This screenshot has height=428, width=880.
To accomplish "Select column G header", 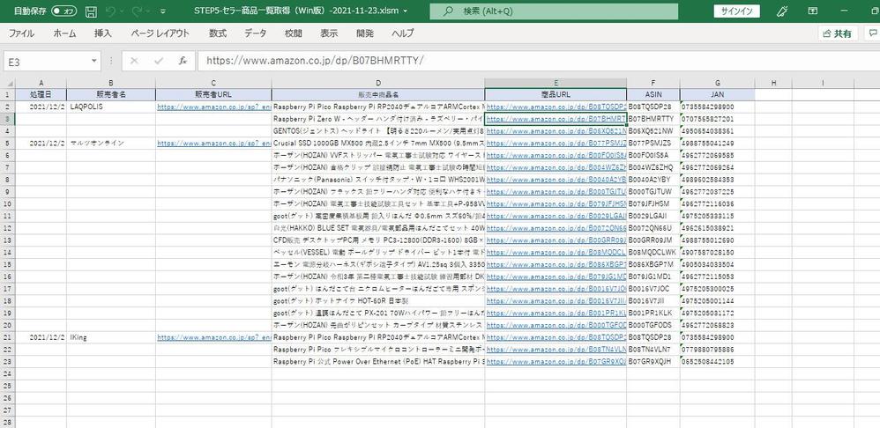I will point(717,83).
